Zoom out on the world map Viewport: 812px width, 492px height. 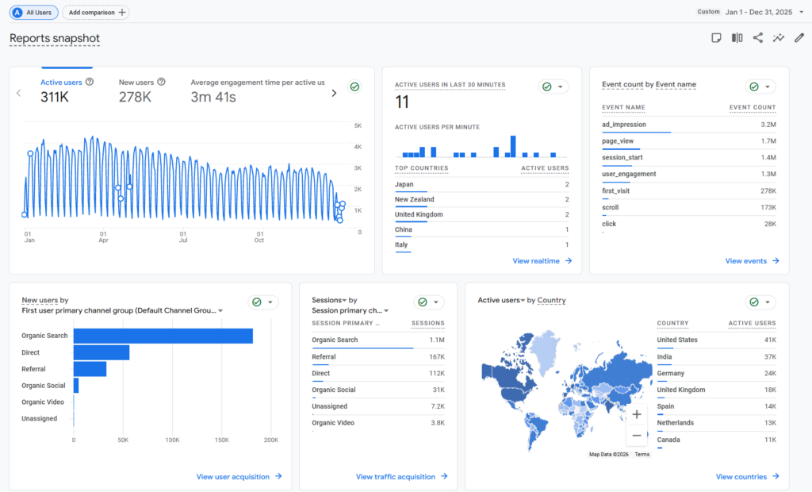click(x=636, y=436)
